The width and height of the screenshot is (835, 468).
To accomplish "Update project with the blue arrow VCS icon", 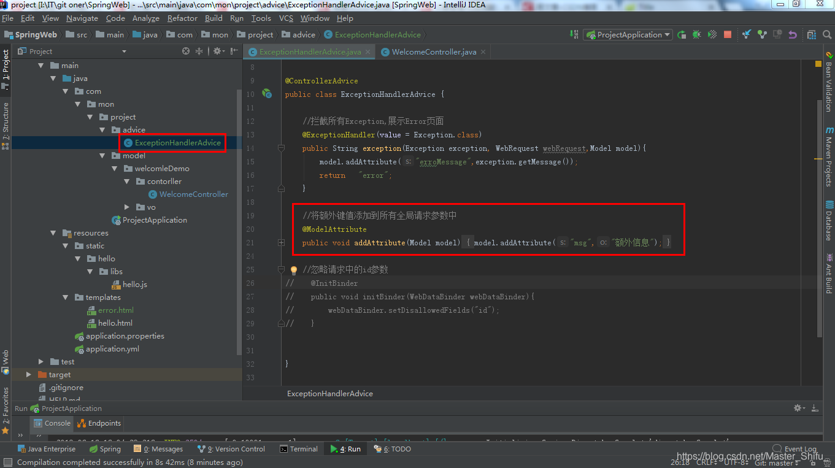I will (x=747, y=35).
